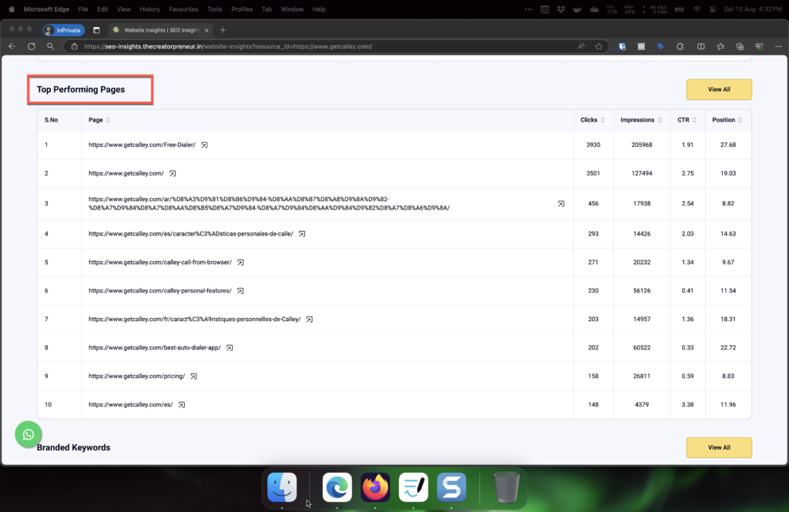Select the CTR value 3.38
Image resolution: width=789 pixels, height=512 pixels.
687,405
